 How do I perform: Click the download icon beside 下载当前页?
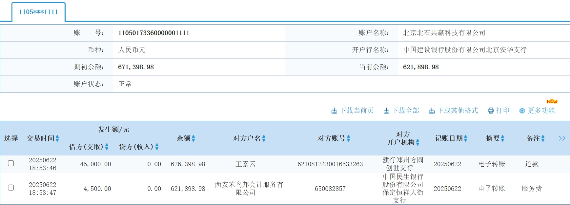point(334,111)
